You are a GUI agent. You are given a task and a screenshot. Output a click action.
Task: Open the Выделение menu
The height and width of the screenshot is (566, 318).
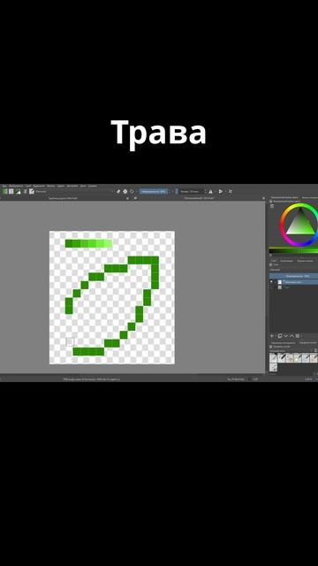click(39, 186)
